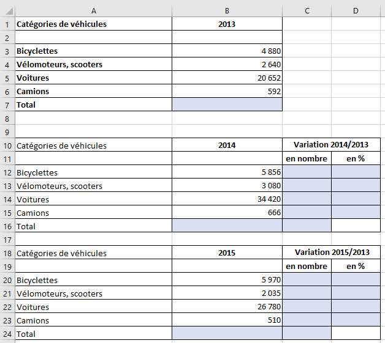The height and width of the screenshot is (343, 385).
Task: Select the 2014 Camions 'en %' cell D15
Action: 356,213
